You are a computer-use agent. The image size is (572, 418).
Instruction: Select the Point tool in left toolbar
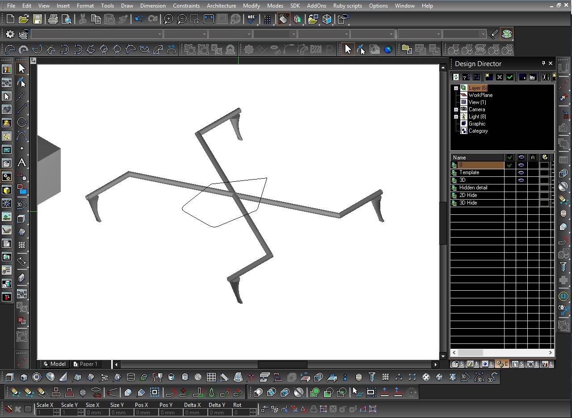[21, 148]
